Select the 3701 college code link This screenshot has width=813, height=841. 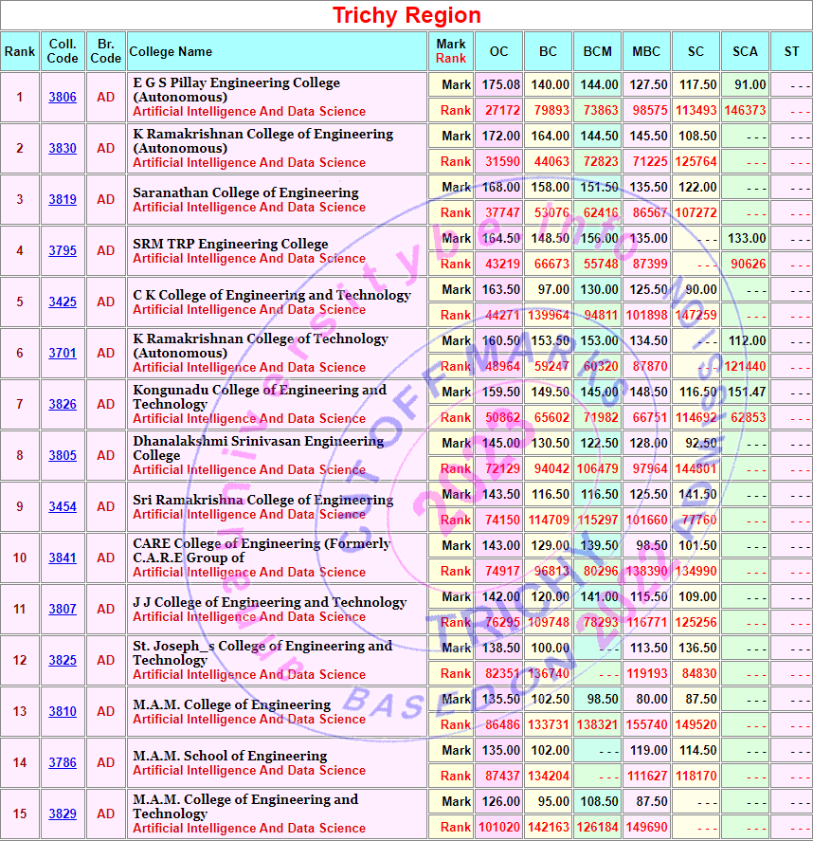(x=63, y=354)
